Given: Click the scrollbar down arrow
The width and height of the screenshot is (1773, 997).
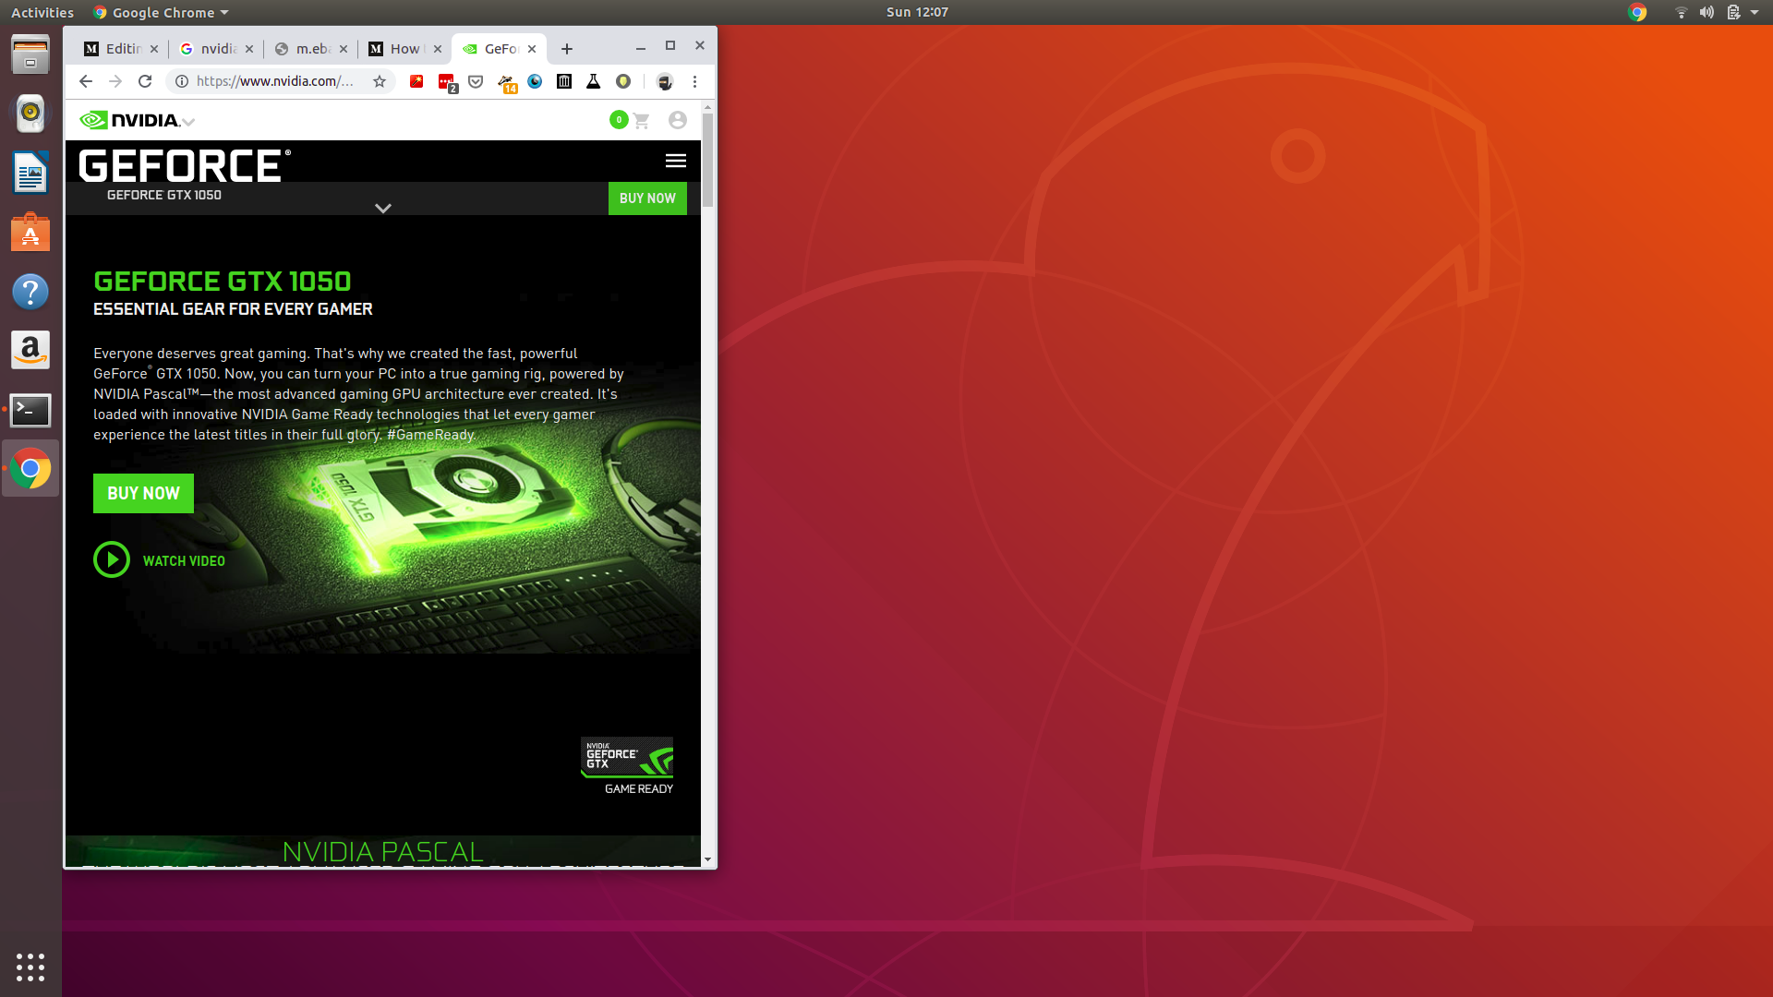Looking at the screenshot, I should (x=707, y=859).
